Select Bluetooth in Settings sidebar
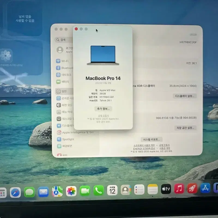 [64, 68]
